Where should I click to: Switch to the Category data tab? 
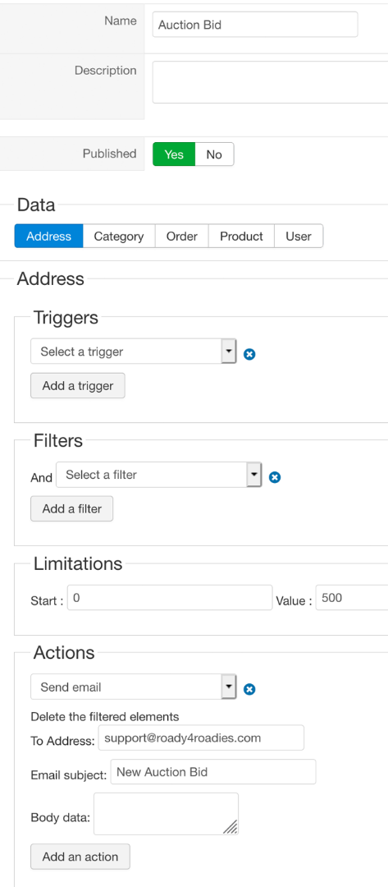point(119,236)
